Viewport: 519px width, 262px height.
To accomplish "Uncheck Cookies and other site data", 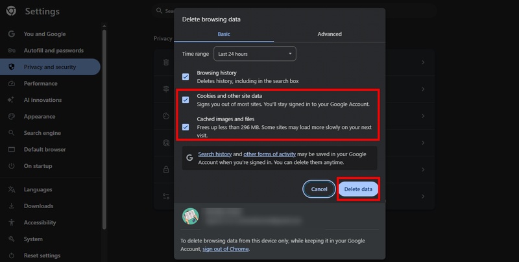I will pyautogui.click(x=186, y=100).
